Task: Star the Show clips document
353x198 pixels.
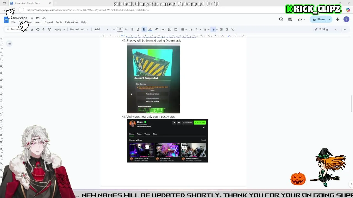Action: tap(32, 18)
